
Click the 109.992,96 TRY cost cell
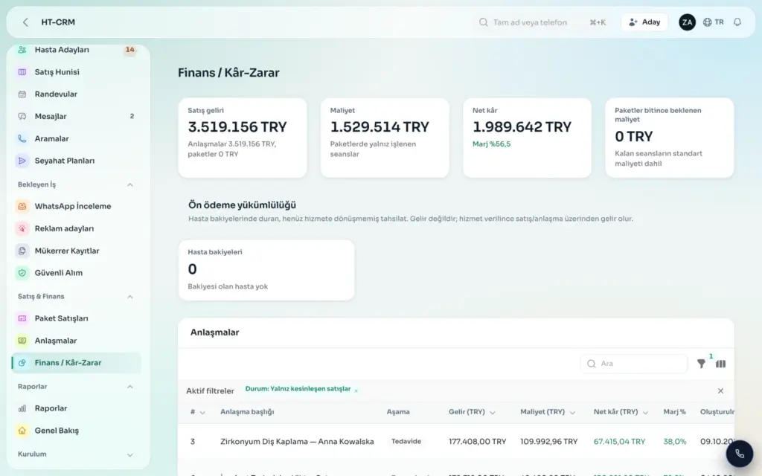pos(548,442)
